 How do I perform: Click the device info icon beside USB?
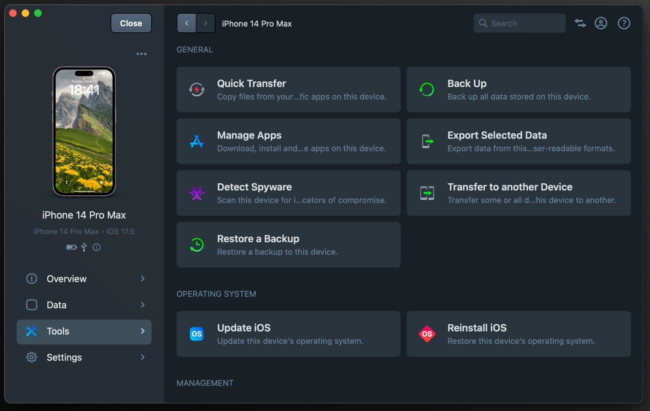click(x=97, y=247)
